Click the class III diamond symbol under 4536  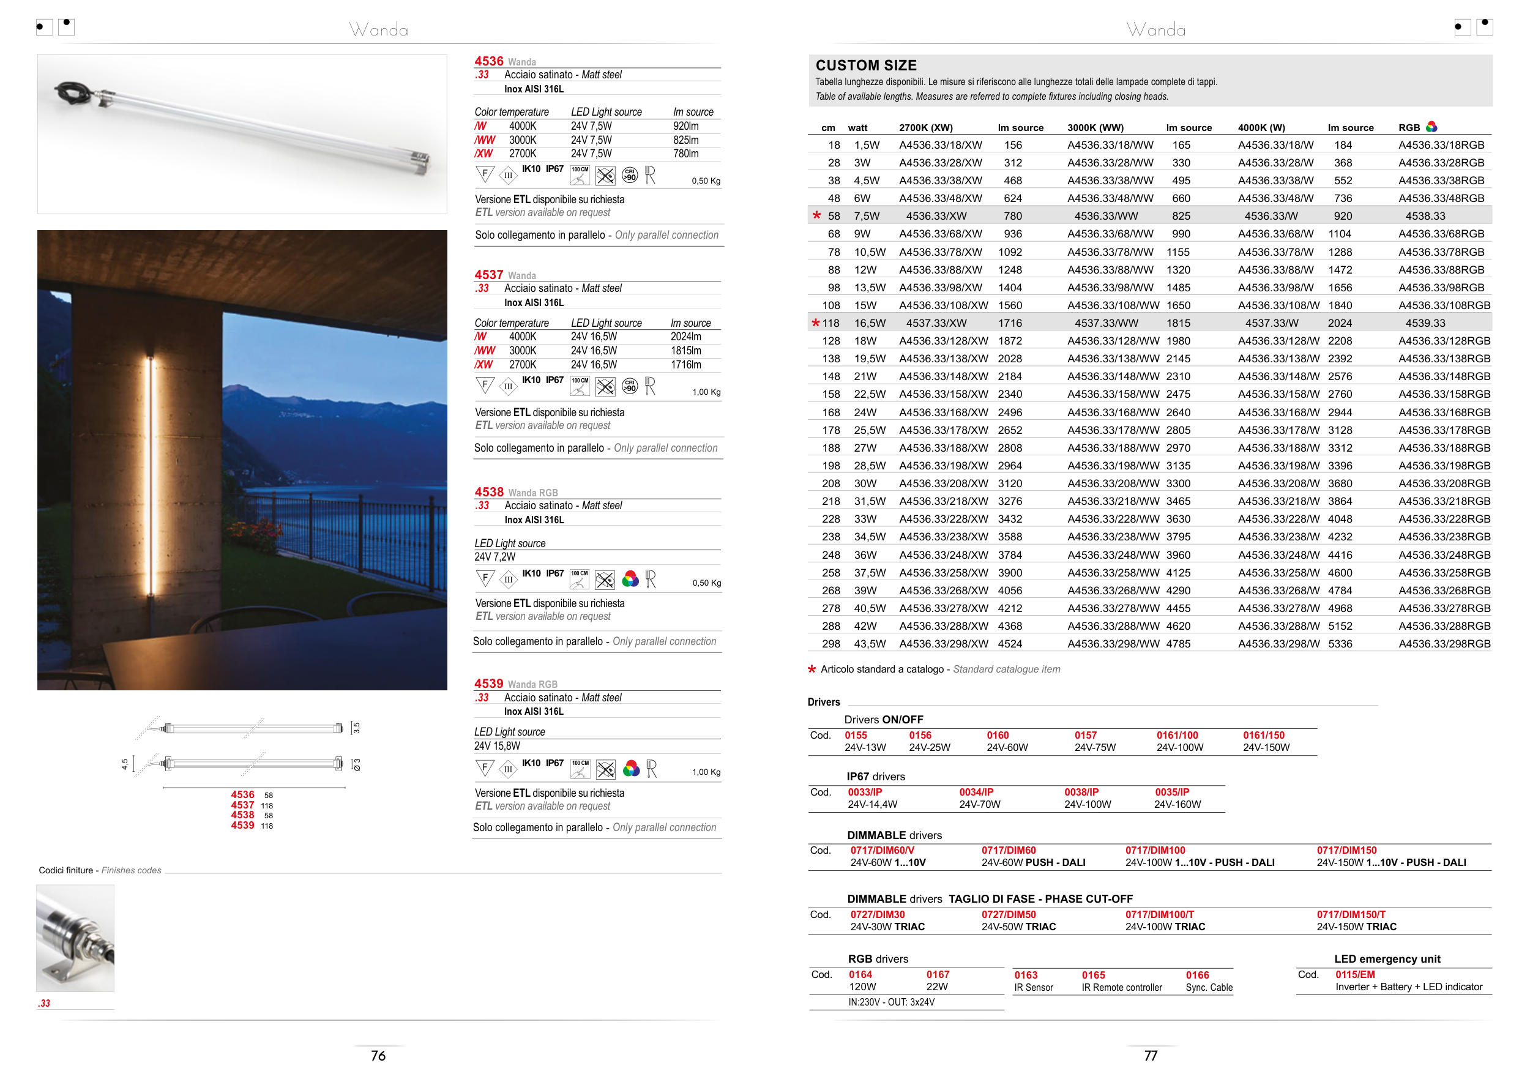tap(508, 176)
